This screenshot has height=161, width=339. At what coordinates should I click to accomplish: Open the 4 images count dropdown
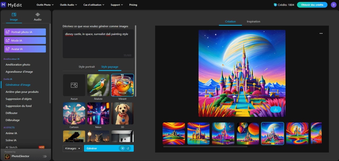click(72, 148)
